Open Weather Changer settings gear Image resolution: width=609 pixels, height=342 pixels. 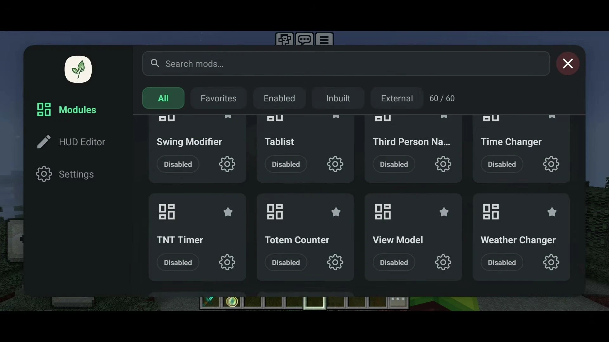pyautogui.click(x=551, y=262)
